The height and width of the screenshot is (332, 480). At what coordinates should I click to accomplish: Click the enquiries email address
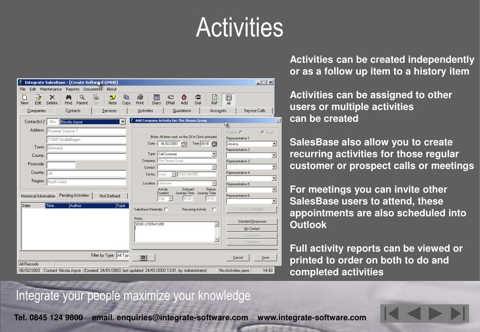point(182,317)
